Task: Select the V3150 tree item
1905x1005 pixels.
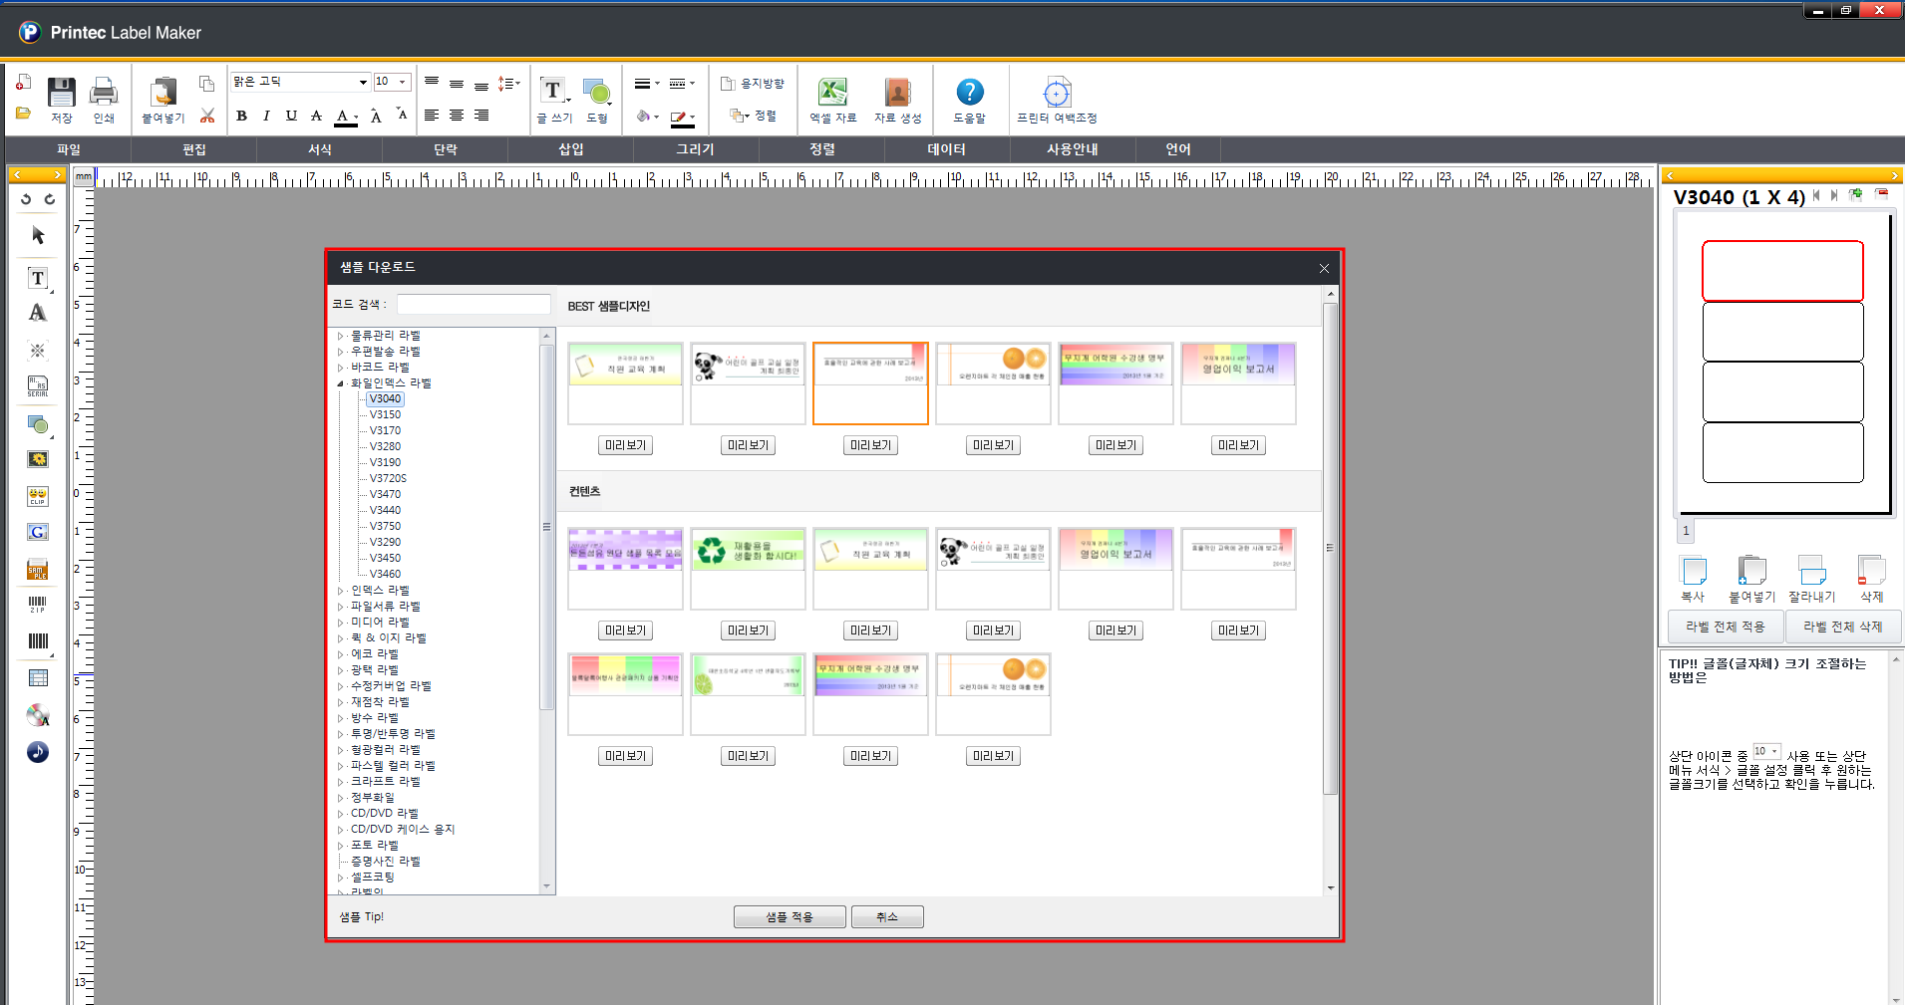Action: point(385,415)
